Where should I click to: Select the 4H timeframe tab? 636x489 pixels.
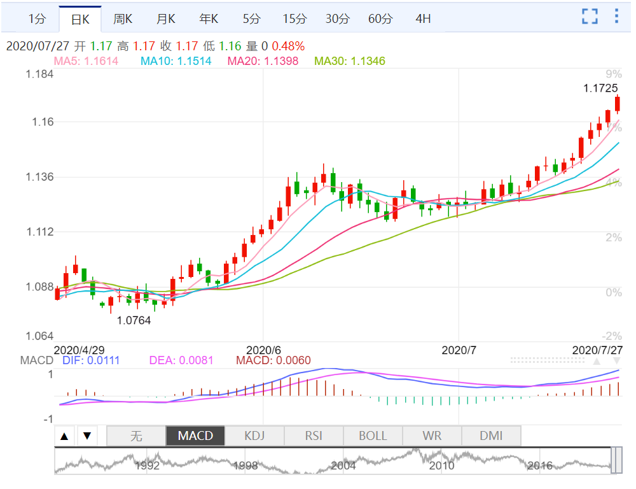click(x=423, y=18)
